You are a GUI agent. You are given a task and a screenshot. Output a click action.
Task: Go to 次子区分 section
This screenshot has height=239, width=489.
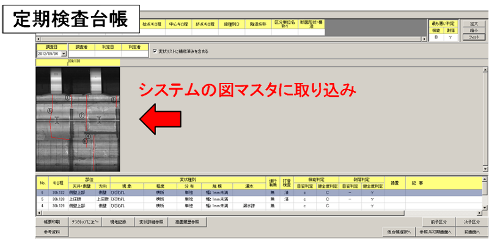[x=471, y=222]
